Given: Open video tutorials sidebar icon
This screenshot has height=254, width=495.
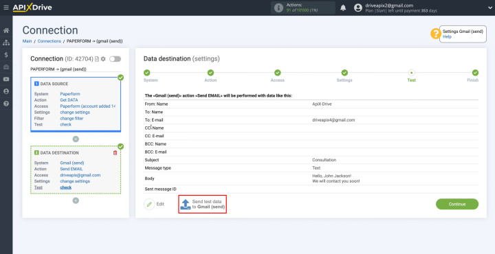Looking at the screenshot, I should coord(6,79).
